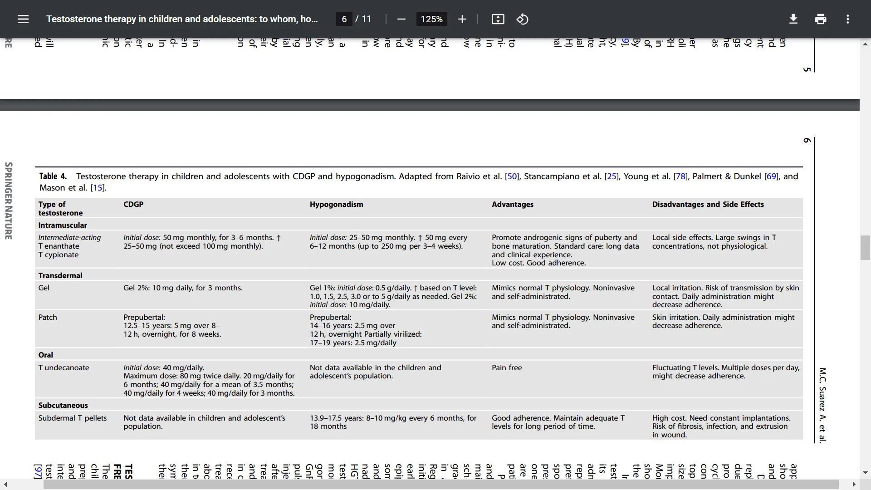The height and width of the screenshot is (490, 871).
Task: Click the 'Gel' row label
Action: [x=44, y=288]
